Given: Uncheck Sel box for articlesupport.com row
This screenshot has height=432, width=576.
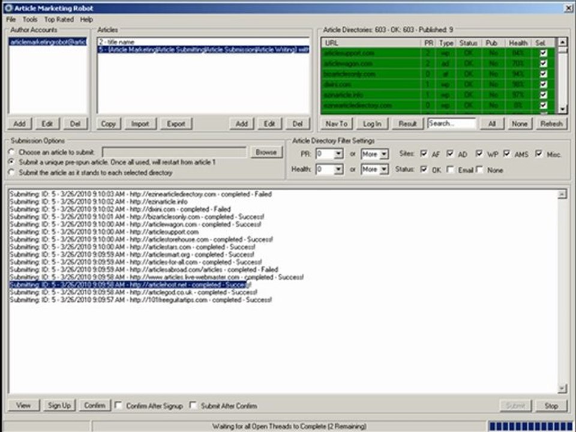Looking at the screenshot, I should pyautogui.click(x=544, y=53).
